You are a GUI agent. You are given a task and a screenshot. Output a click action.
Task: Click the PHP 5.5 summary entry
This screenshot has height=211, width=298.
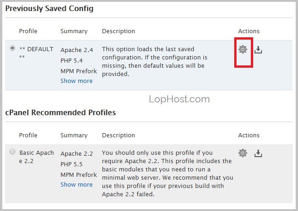tap(72, 164)
